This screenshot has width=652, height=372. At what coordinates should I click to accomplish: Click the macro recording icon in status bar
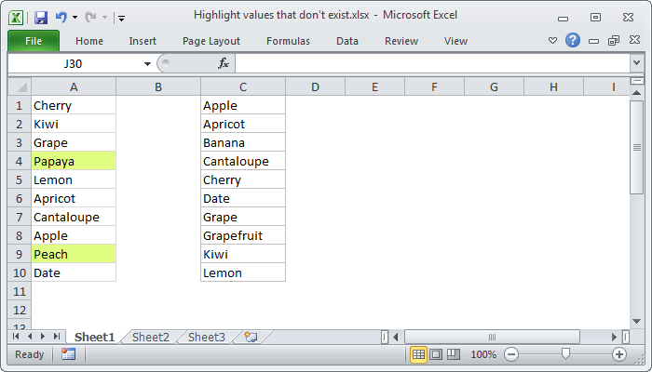pyautogui.click(x=68, y=354)
